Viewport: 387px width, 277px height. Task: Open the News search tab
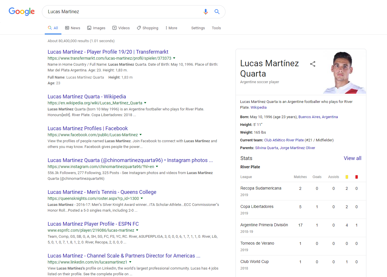point(73,28)
